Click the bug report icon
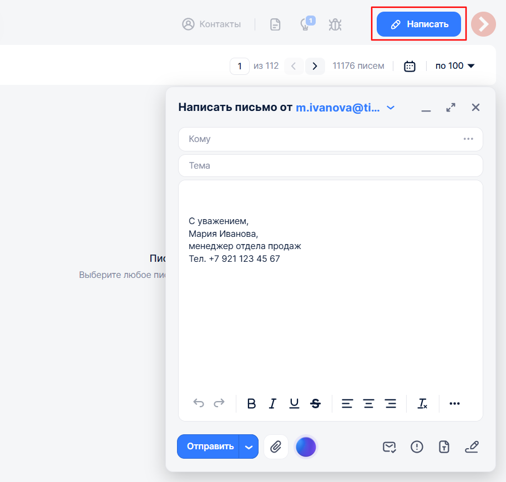This screenshot has height=482, width=506. [335, 24]
